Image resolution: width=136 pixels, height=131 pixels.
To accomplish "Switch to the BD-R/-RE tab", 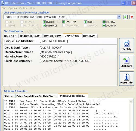I will tap(10, 36).
